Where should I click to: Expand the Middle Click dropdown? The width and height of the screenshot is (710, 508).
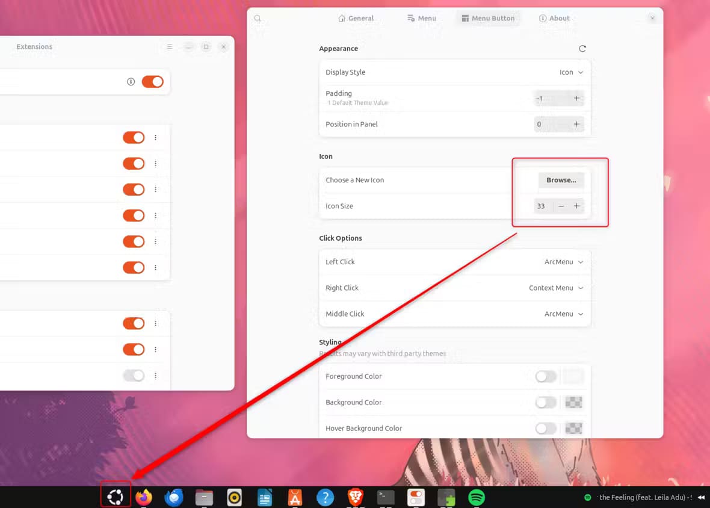[564, 314]
